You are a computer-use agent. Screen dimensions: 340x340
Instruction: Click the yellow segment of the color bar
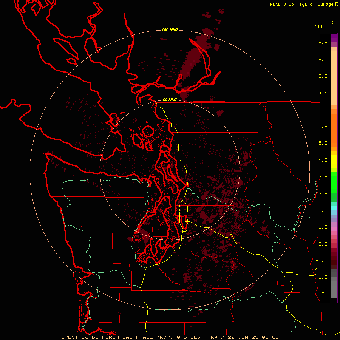click(x=334, y=162)
